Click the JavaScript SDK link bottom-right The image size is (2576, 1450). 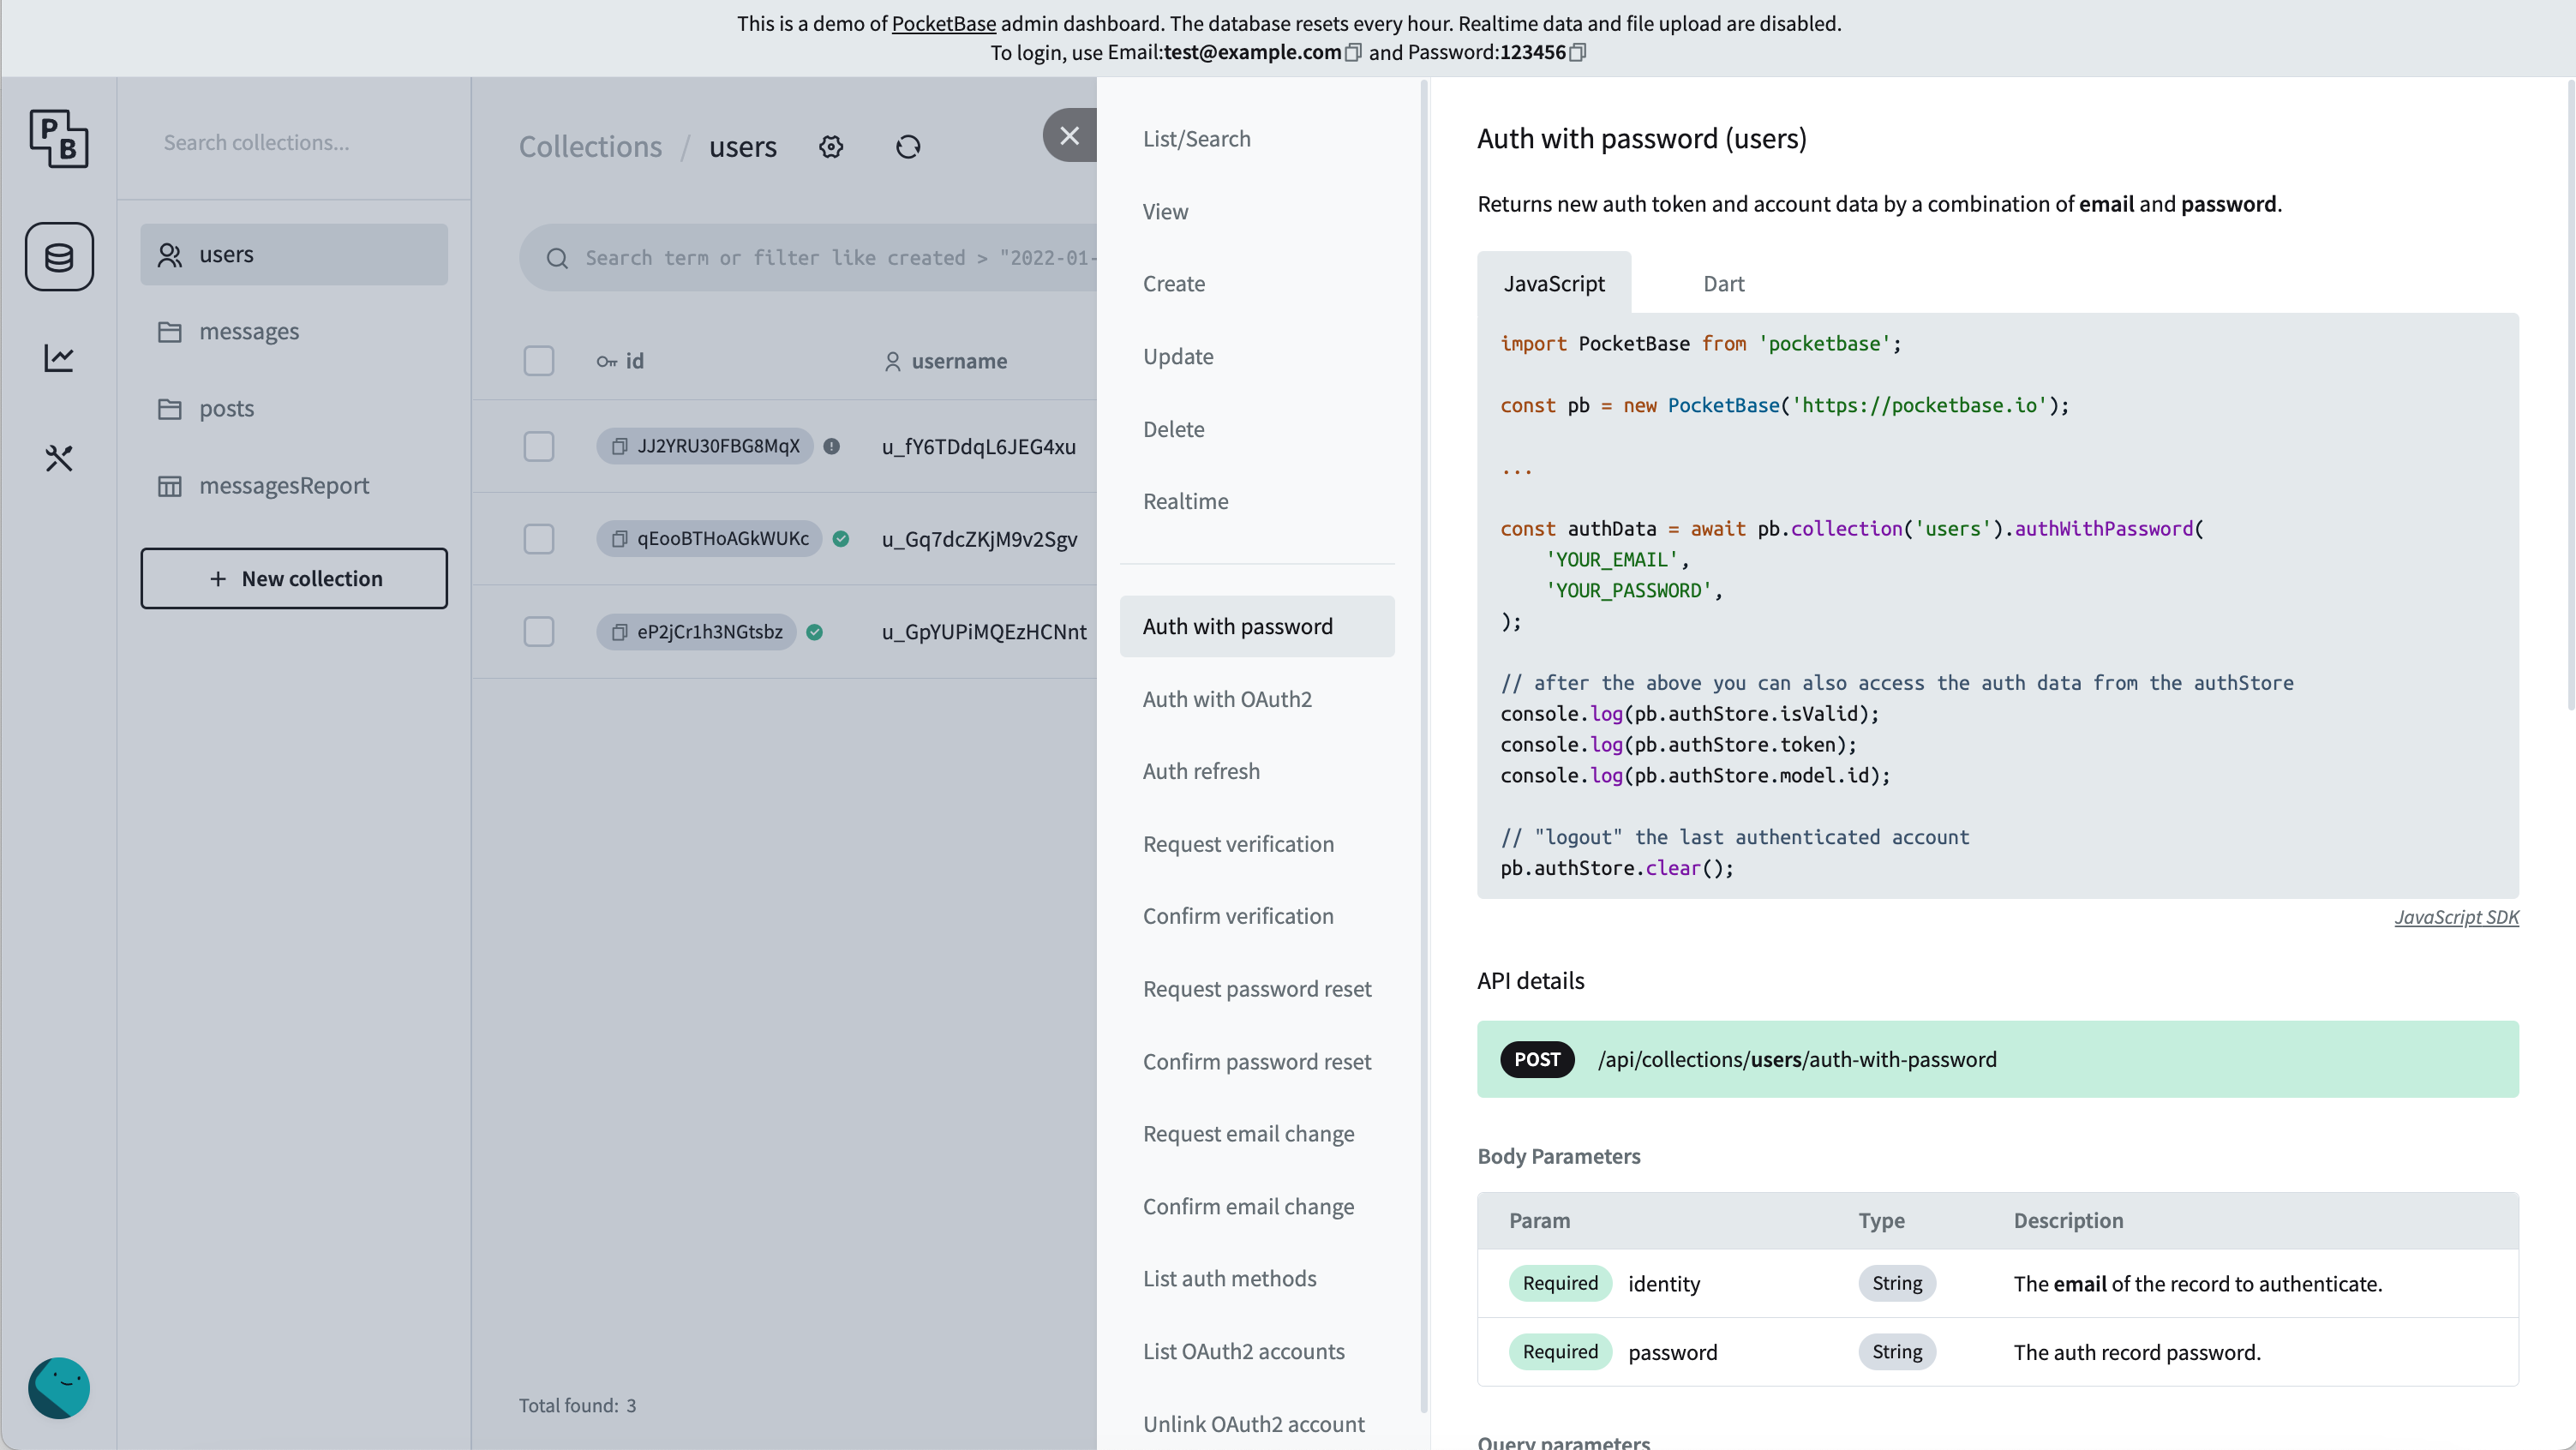[2456, 916]
